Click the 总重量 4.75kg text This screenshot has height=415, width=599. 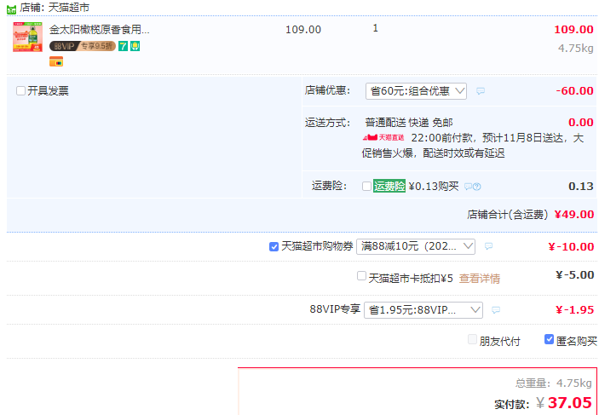[x=554, y=383]
